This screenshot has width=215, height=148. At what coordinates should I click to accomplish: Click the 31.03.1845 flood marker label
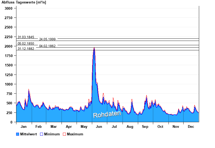click(26, 37)
